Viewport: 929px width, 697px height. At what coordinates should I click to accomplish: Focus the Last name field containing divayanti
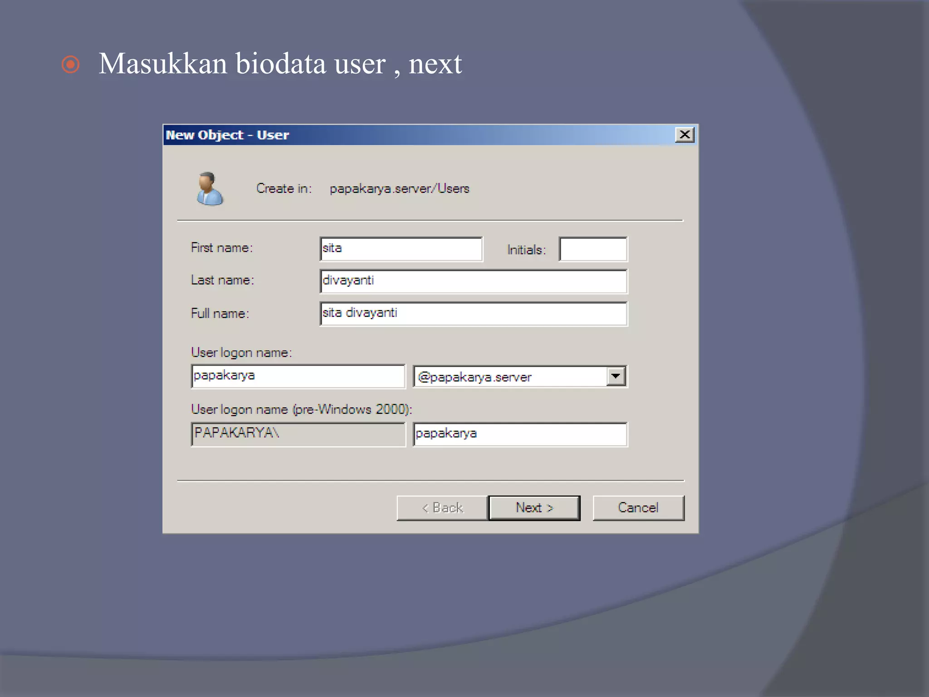(x=474, y=281)
